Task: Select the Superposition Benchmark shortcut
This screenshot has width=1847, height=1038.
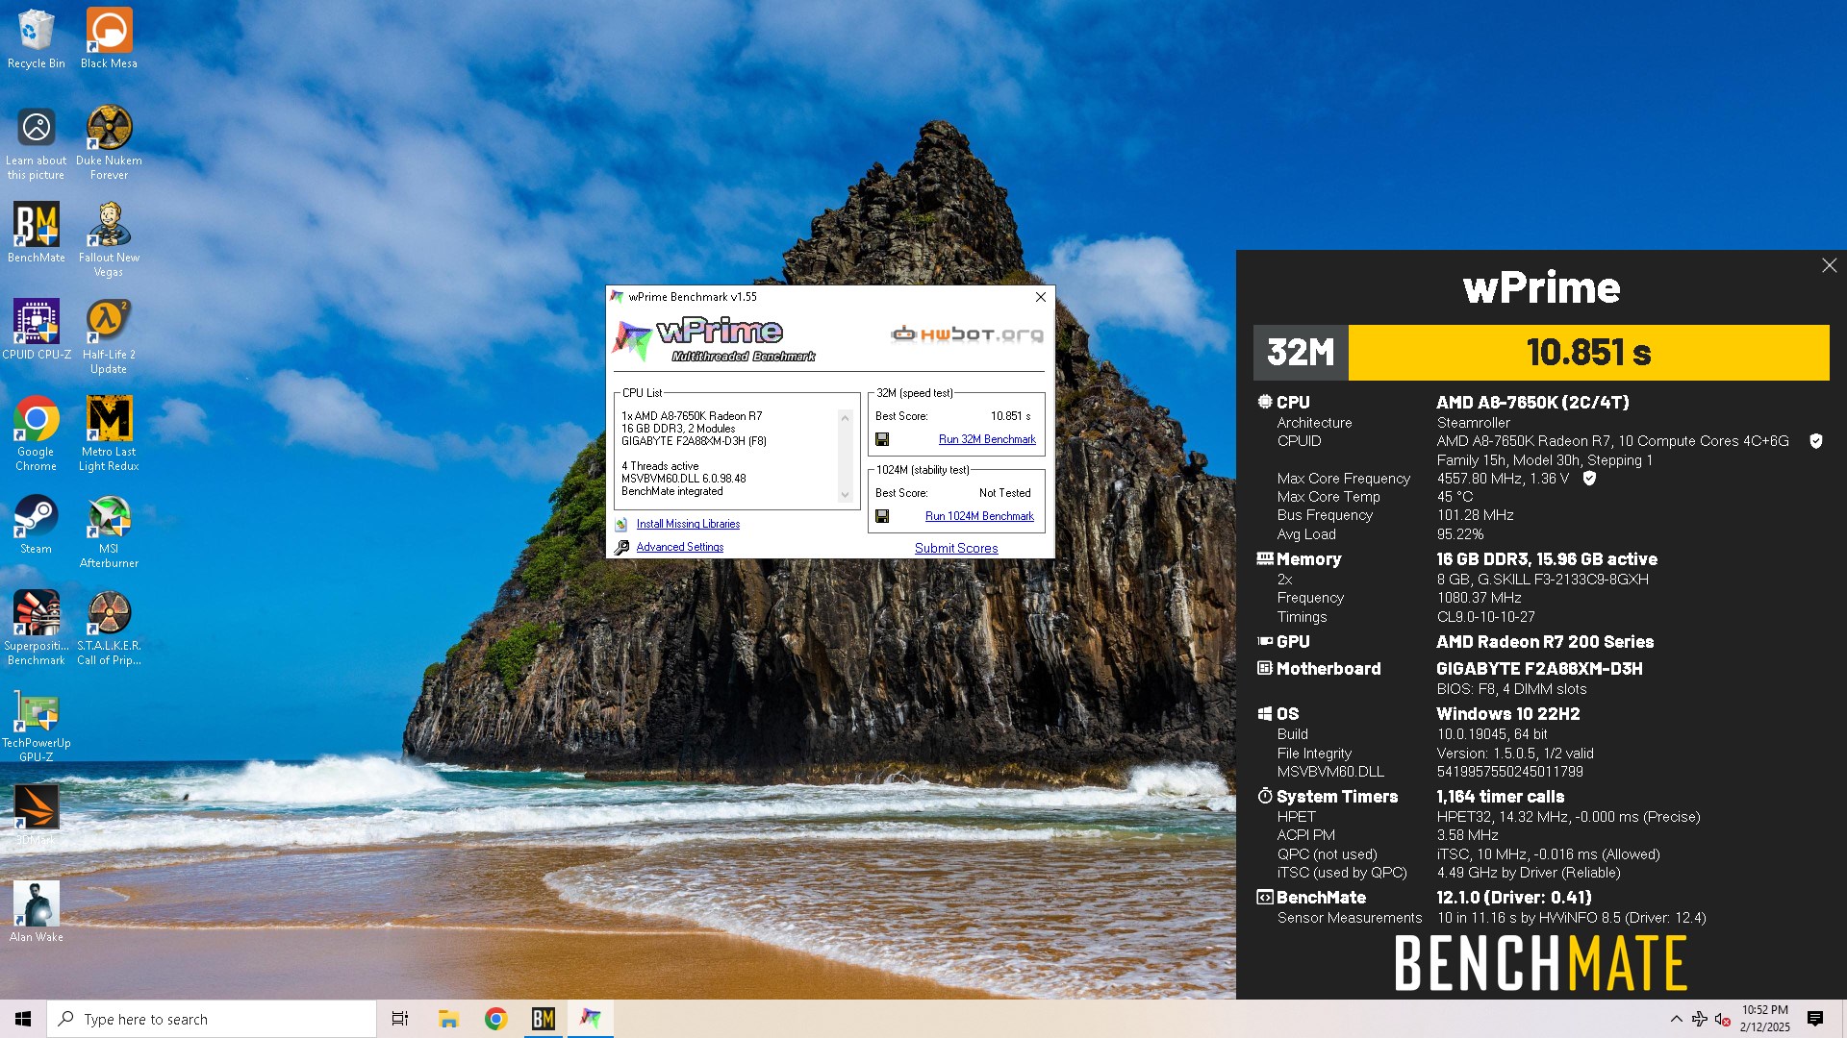Action: pos(37,628)
